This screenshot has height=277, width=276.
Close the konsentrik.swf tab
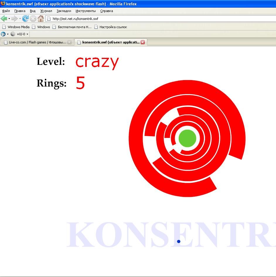(x=143, y=42)
